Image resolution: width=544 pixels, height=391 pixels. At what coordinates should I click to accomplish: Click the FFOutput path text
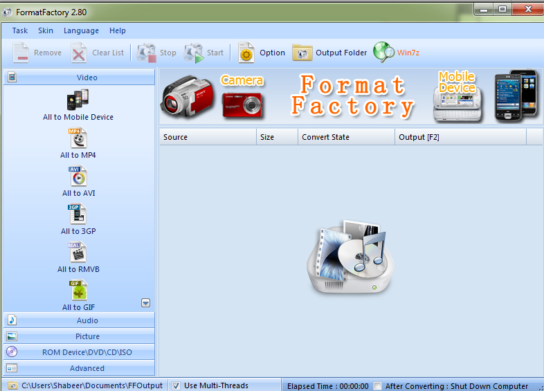coord(92,385)
